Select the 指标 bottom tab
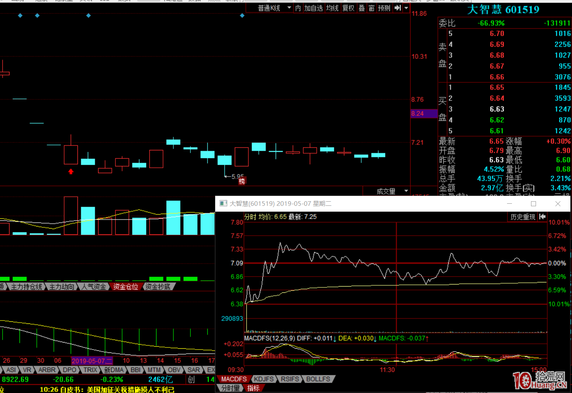The image size is (572, 393). coord(253,388)
